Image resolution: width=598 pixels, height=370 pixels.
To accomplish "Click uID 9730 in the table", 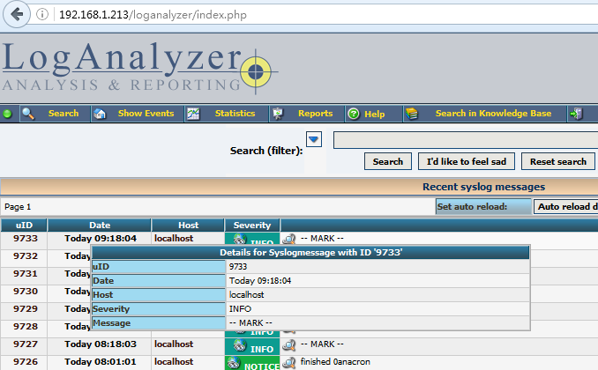I will pyautogui.click(x=26, y=291).
